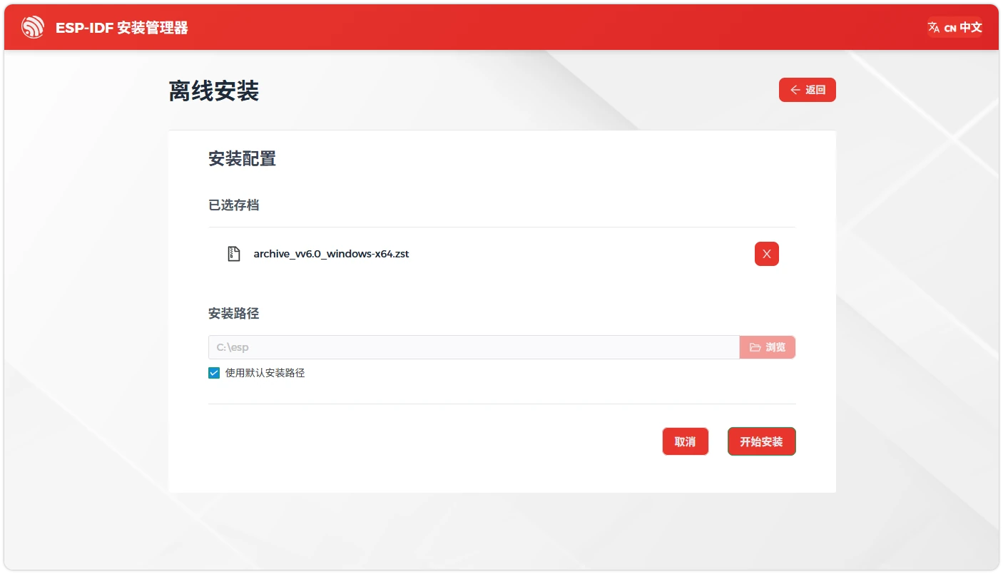
Task: Cancel the setup with 取消
Action: pyautogui.click(x=685, y=441)
